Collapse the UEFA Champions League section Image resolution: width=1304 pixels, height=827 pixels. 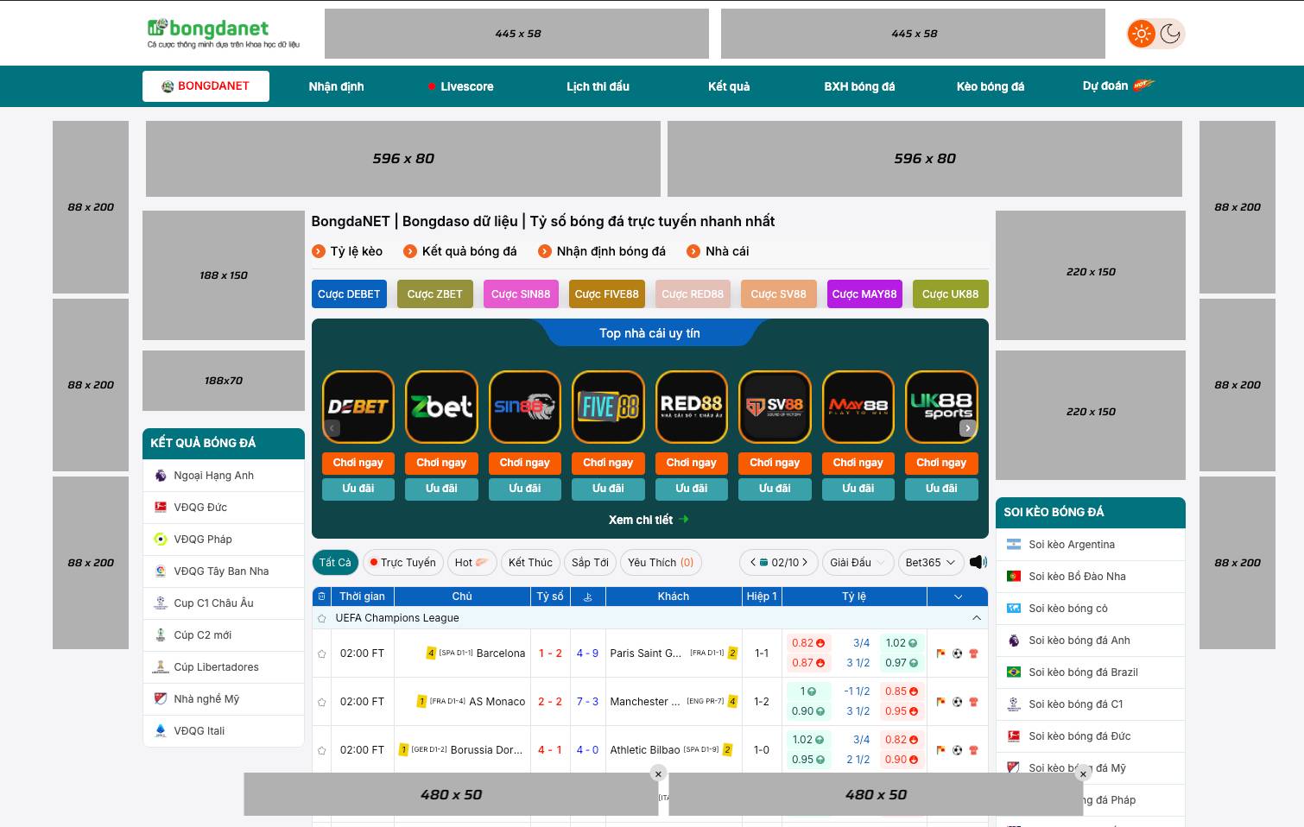[x=976, y=618]
